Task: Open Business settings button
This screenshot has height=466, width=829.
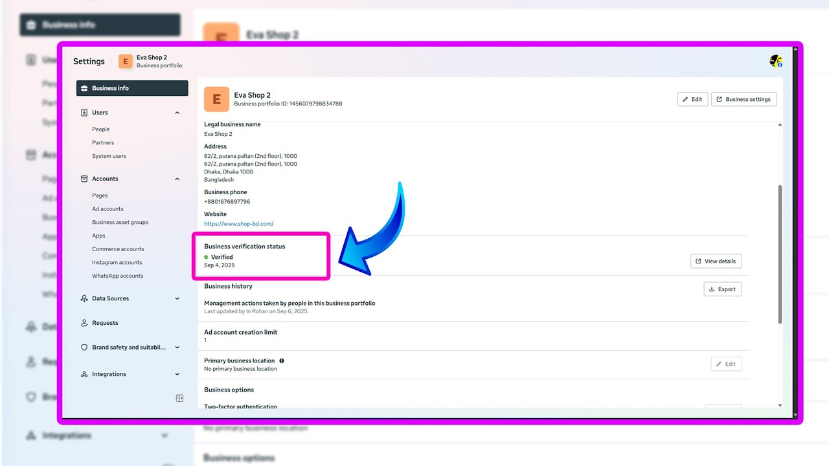Action: pos(744,99)
